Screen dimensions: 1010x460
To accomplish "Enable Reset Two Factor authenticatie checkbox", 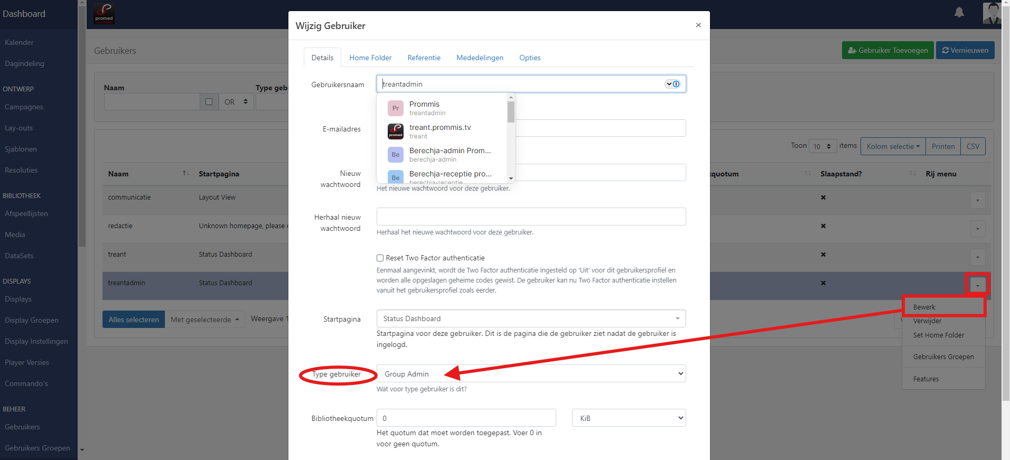I will (x=380, y=258).
